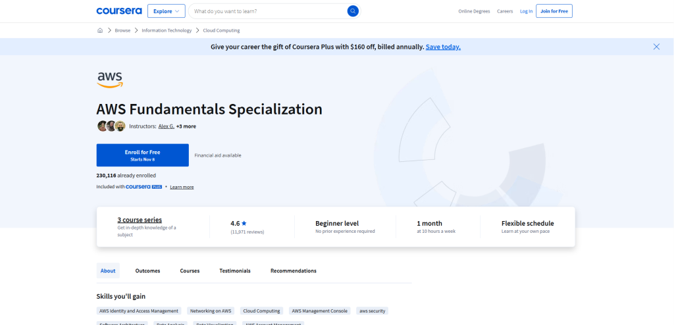
Task: Switch to the Recommendations tab
Action: point(294,271)
